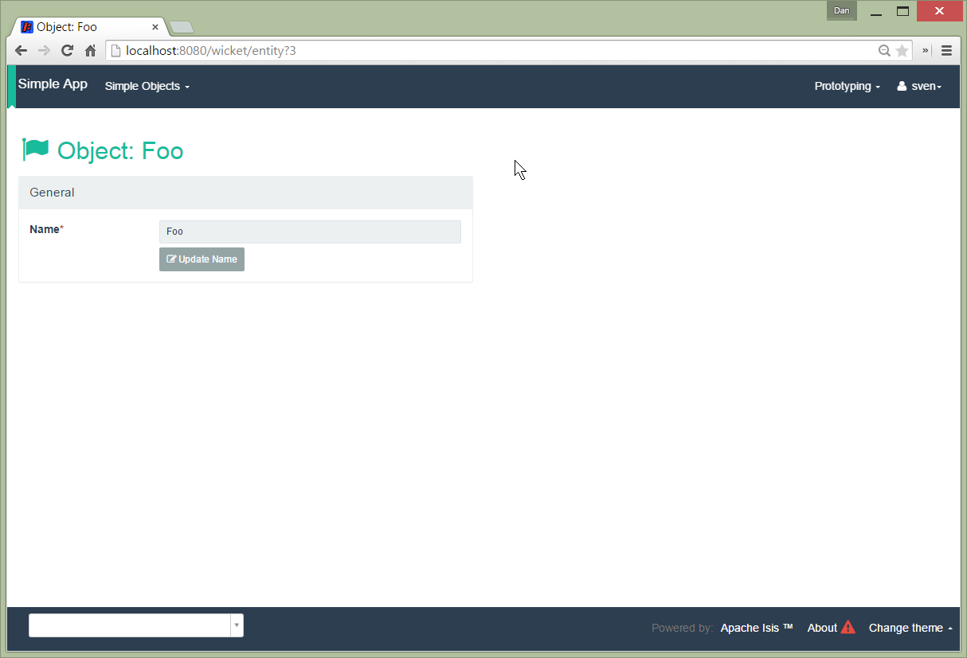This screenshot has height=658, width=967.
Task: Go to the browser home page
Action: click(91, 51)
